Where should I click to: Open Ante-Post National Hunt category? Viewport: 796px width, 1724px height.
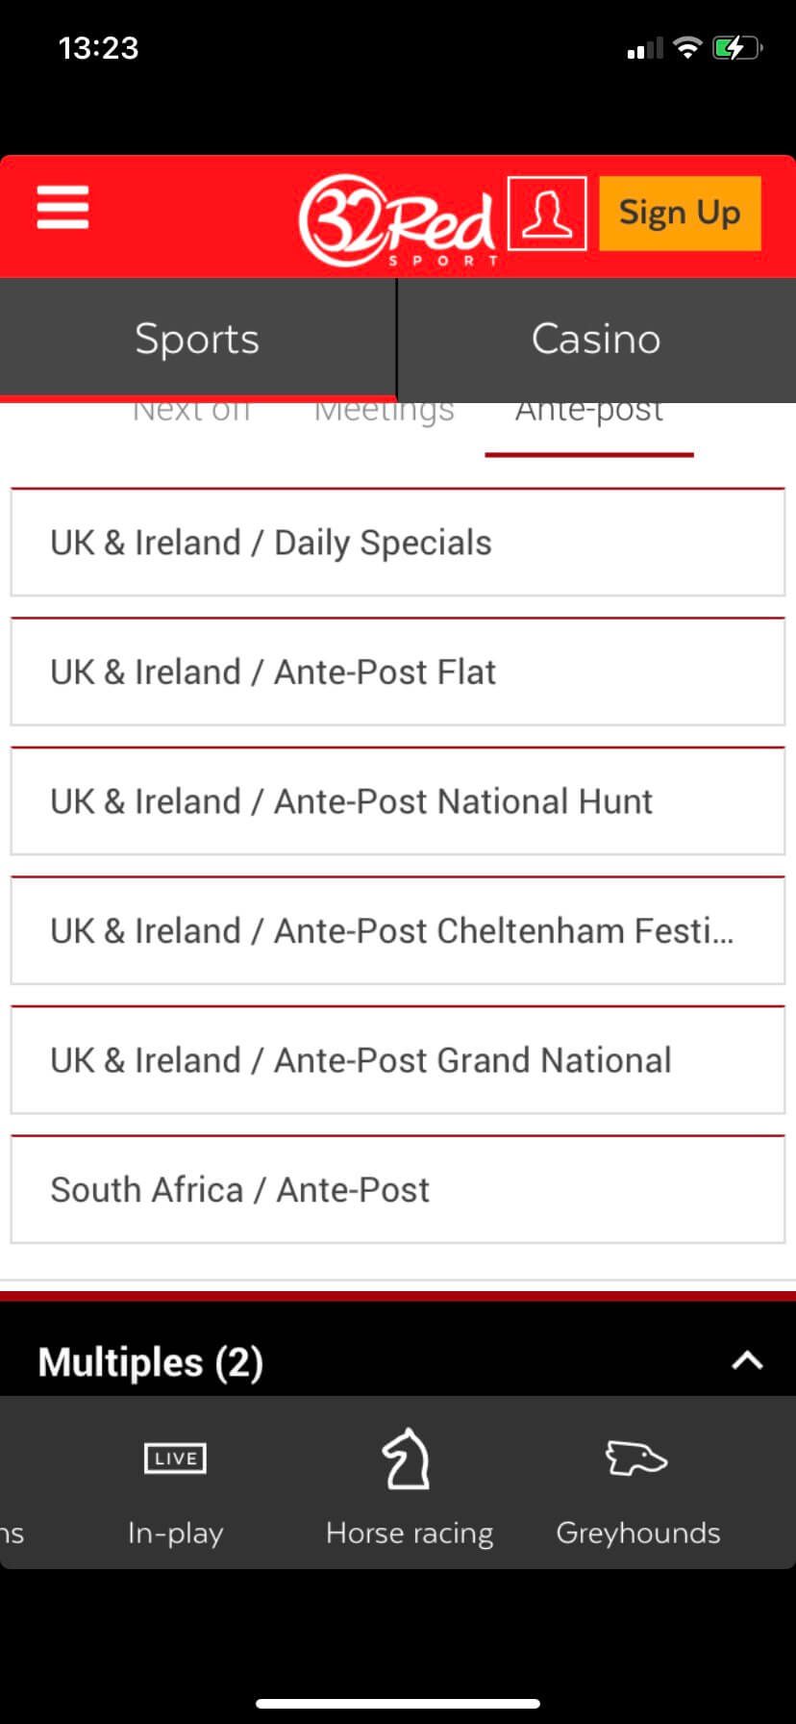coord(398,801)
